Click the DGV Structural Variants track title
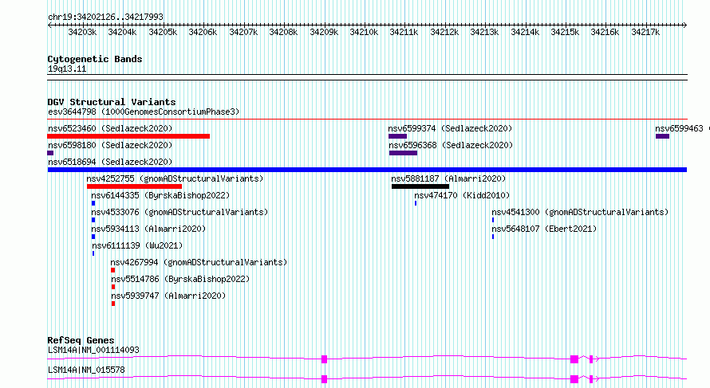The width and height of the screenshot is (710, 388). pyautogui.click(x=112, y=102)
